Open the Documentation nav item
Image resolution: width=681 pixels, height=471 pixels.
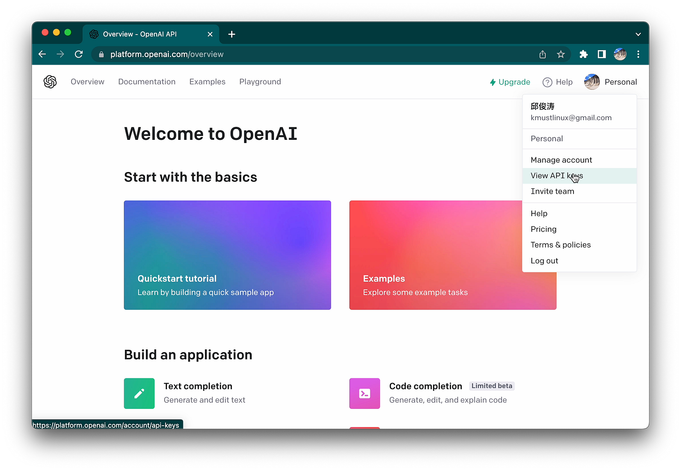pyautogui.click(x=147, y=82)
